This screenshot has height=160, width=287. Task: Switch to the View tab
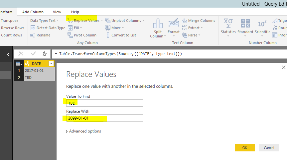(57, 12)
